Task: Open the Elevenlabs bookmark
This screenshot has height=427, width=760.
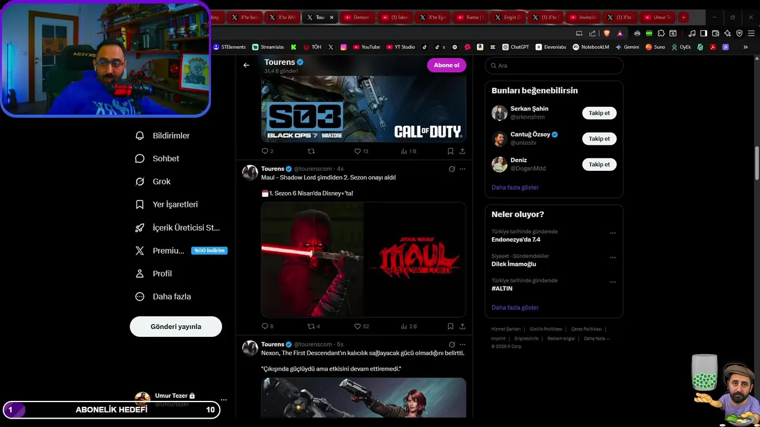Action: tap(551, 47)
